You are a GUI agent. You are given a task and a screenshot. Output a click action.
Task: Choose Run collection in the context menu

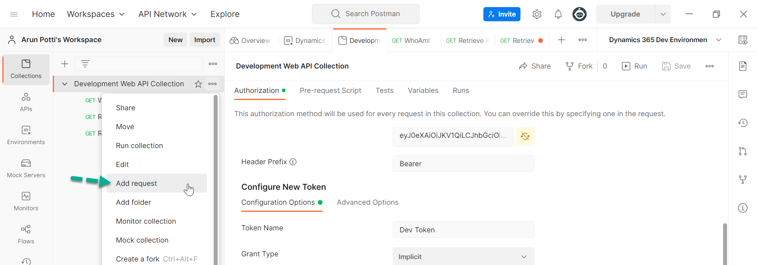[x=139, y=146]
